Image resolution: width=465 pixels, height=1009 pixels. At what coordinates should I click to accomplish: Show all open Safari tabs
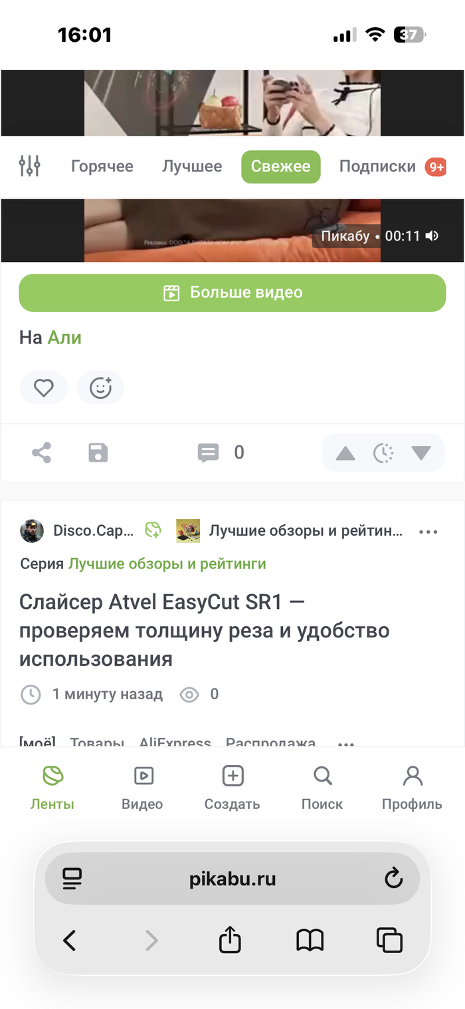point(389,940)
